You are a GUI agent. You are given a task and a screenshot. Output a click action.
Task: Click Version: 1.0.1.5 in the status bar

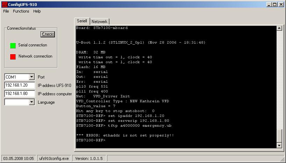coord(89,158)
